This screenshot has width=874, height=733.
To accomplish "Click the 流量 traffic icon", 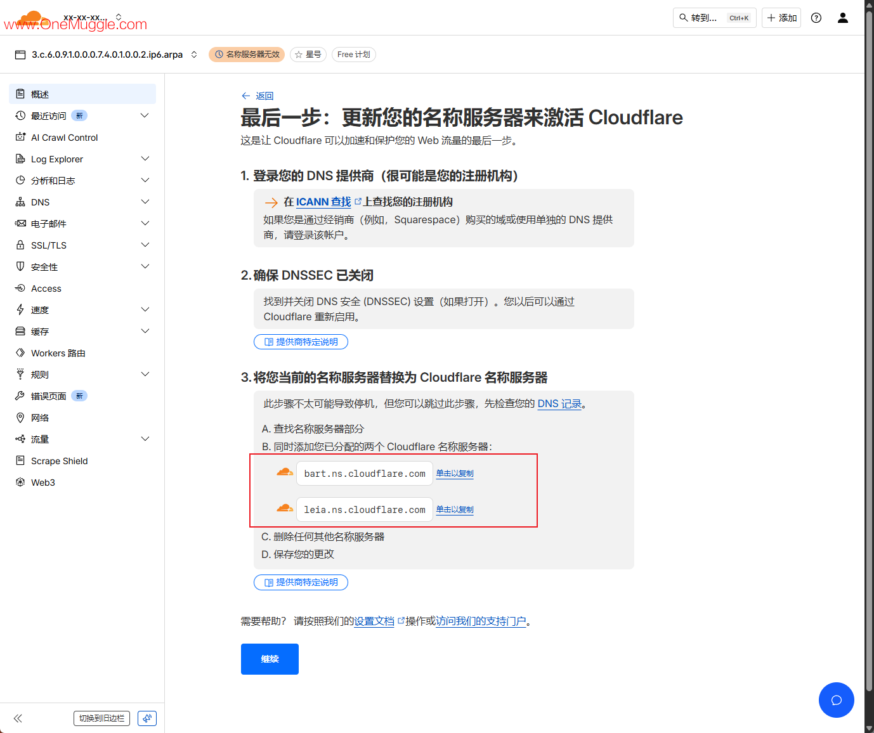I will (20, 439).
